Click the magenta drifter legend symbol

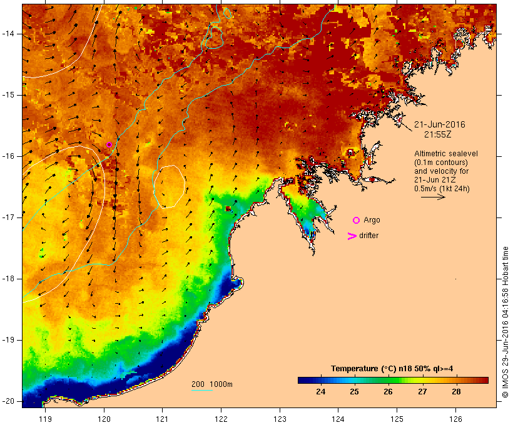[x=352, y=236]
